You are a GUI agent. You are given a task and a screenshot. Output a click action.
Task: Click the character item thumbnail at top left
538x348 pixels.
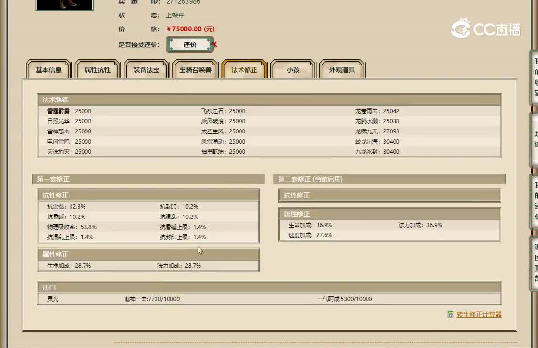tap(65, 5)
